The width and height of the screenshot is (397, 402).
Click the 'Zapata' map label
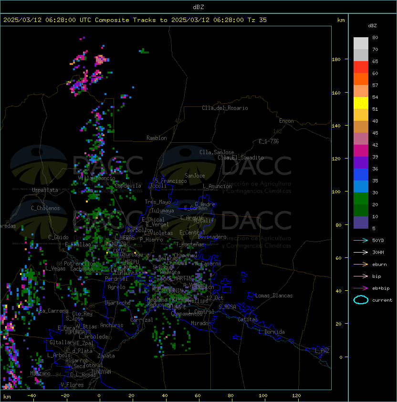[x=106, y=356]
